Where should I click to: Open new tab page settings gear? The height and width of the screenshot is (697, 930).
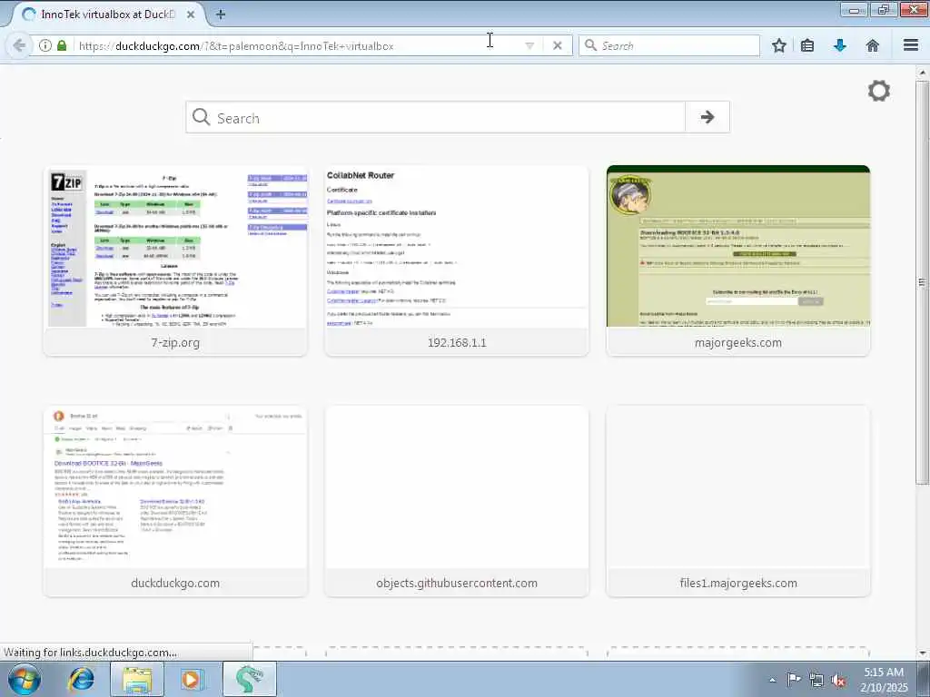click(878, 91)
